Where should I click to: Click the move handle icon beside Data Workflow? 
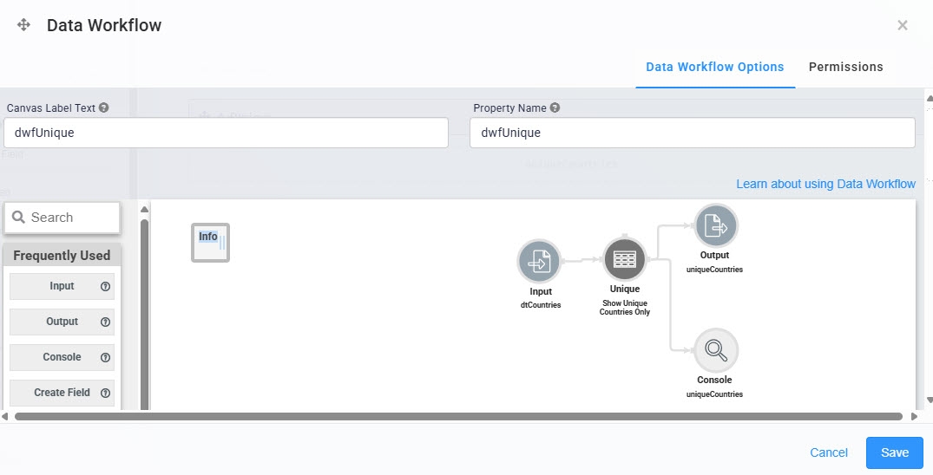coord(23,25)
